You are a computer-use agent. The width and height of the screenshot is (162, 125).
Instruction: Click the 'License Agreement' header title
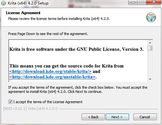pyautogui.click(x=23, y=13)
